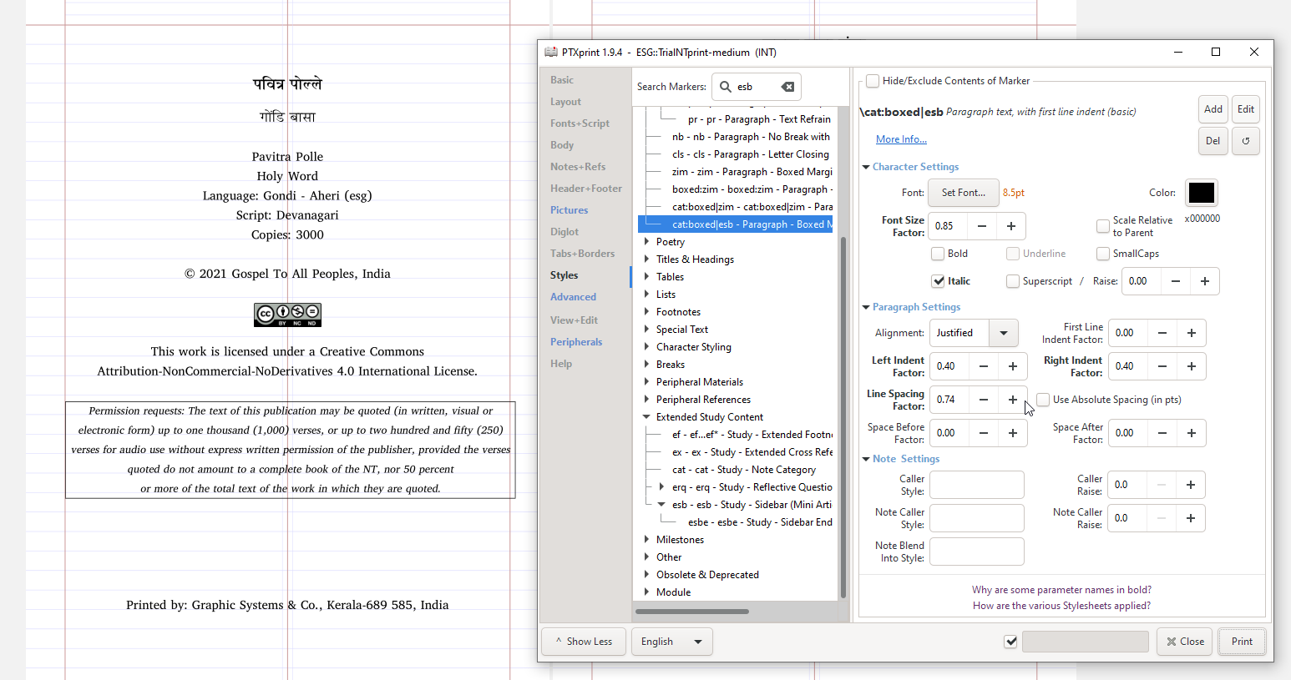
Task: Open the English language dropdown
Action: (671, 641)
